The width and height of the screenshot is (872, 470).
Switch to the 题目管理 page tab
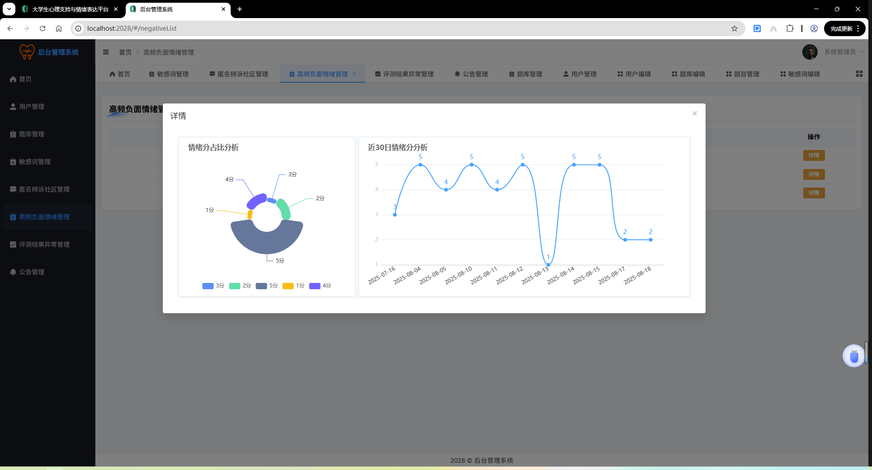coord(743,74)
